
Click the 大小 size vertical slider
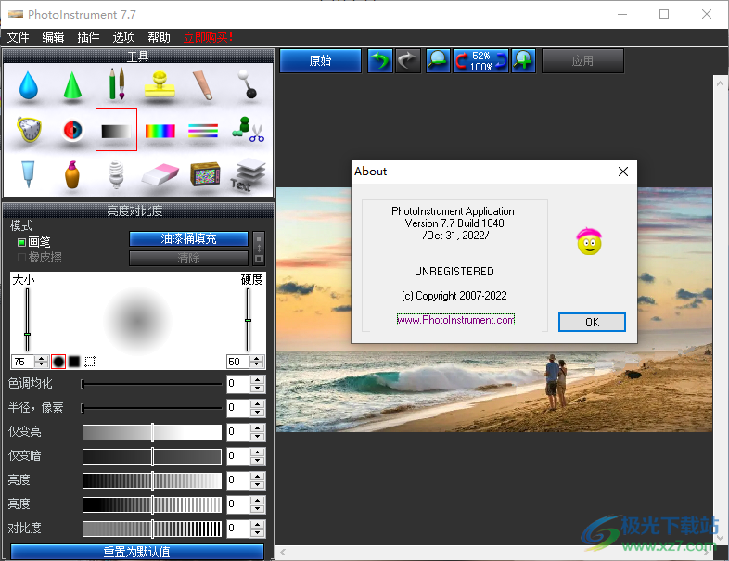coord(28,320)
